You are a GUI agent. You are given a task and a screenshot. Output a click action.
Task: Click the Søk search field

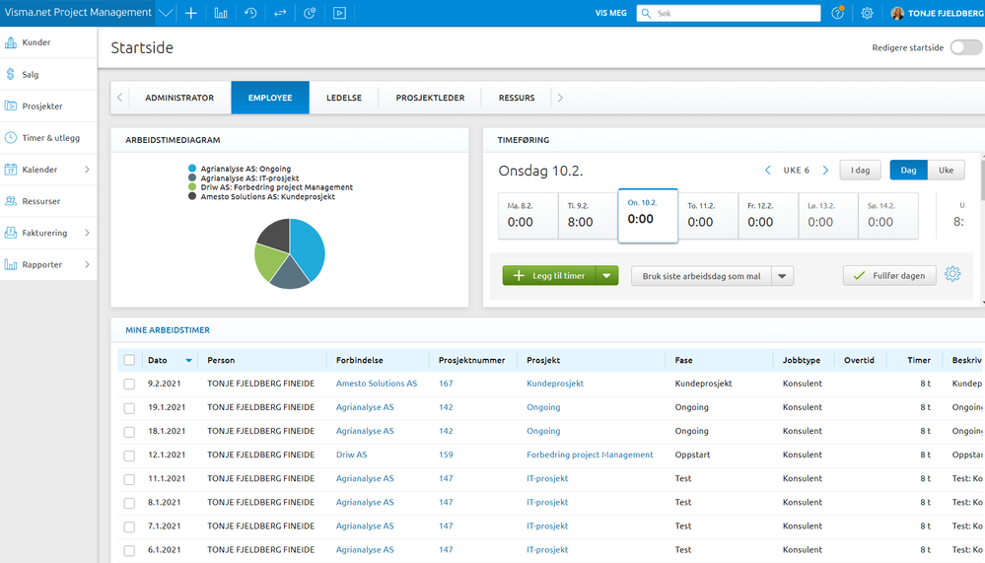click(x=729, y=13)
